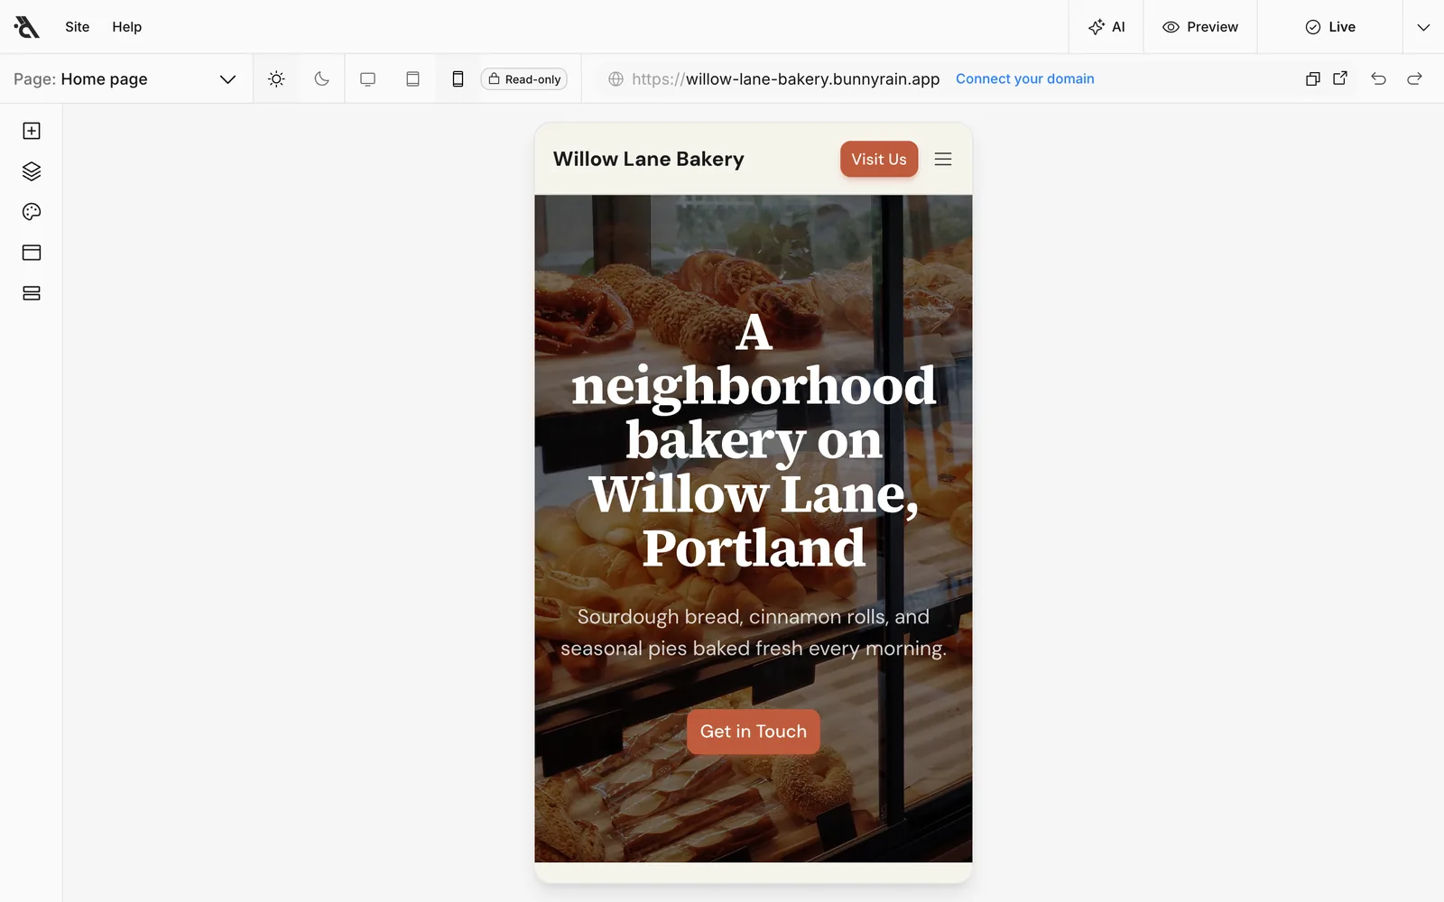Open the AI assistant

coord(1106,27)
